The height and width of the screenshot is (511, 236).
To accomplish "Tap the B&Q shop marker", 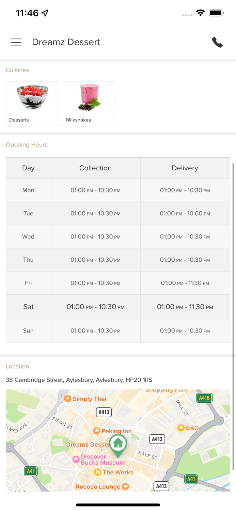I will tap(181, 428).
